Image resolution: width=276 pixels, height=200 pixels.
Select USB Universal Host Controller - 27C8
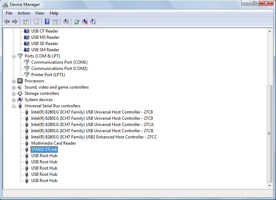click(x=92, y=112)
